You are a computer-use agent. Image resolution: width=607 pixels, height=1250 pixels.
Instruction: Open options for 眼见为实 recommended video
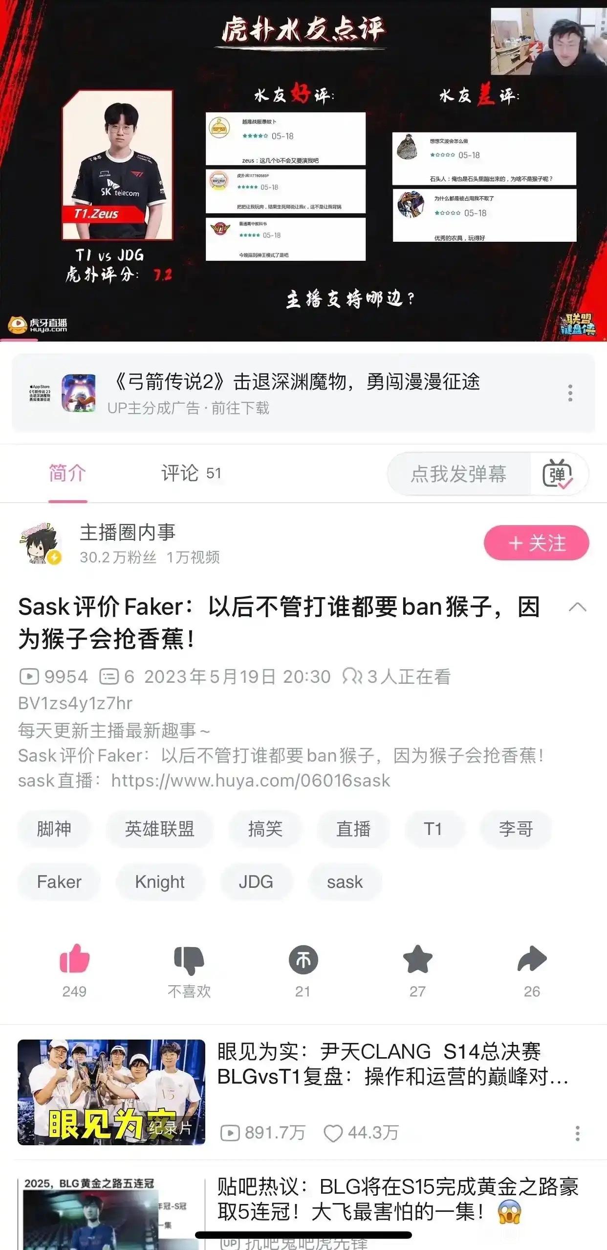[x=577, y=1133]
